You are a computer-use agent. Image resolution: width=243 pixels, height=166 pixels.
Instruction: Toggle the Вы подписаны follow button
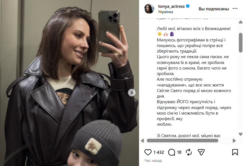point(214,9)
